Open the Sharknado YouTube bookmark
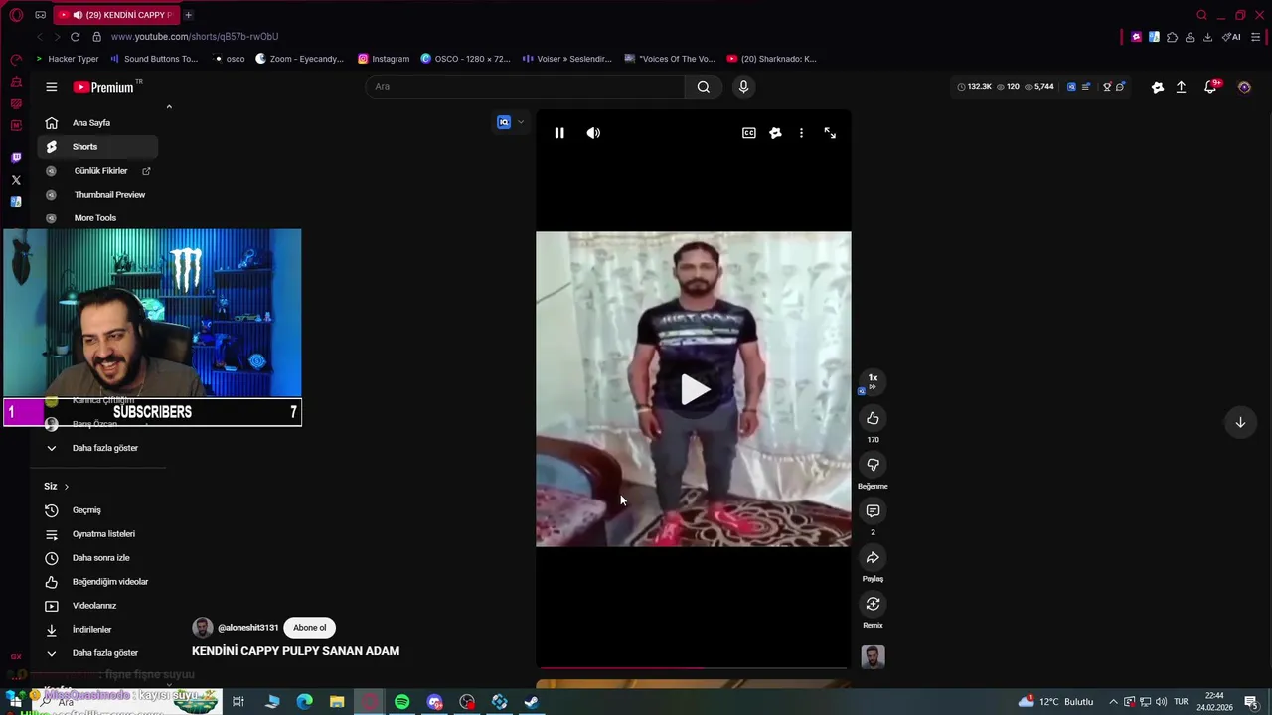Image resolution: width=1272 pixels, height=715 pixels. (x=771, y=59)
